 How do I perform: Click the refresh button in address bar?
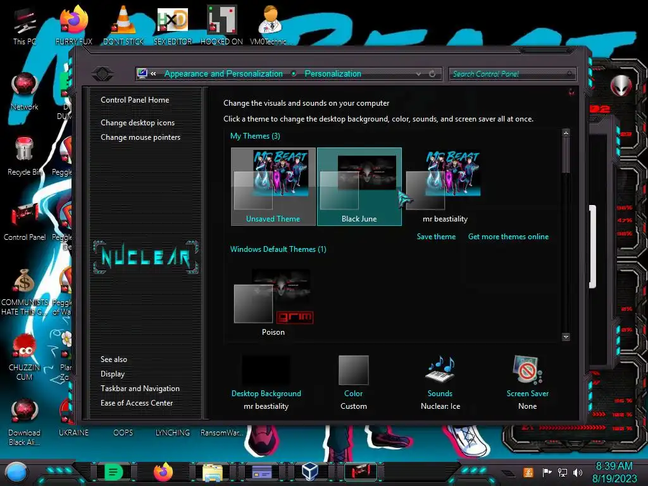(x=432, y=74)
